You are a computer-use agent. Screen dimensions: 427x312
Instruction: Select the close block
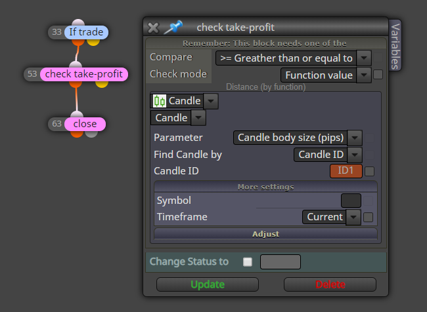click(85, 124)
